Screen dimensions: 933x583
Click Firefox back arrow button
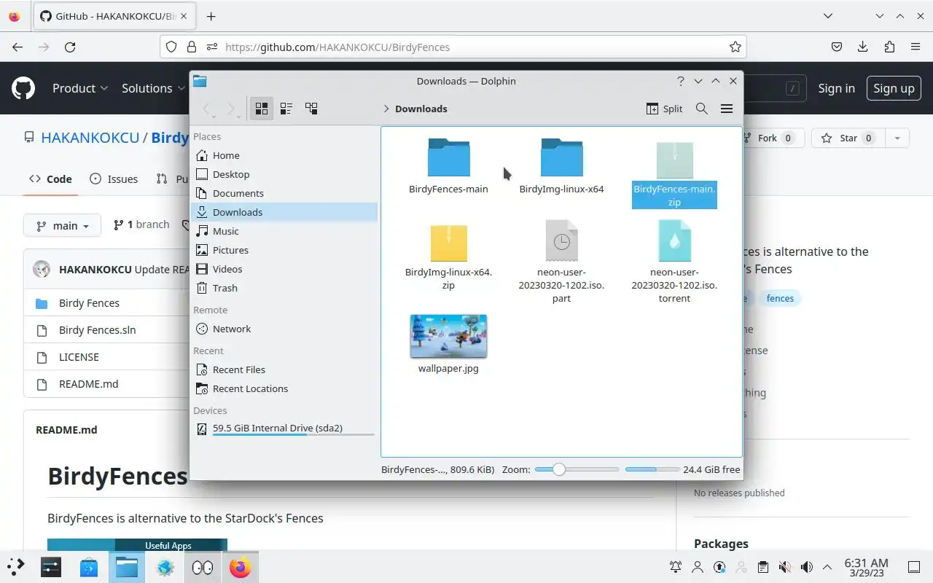coord(17,47)
